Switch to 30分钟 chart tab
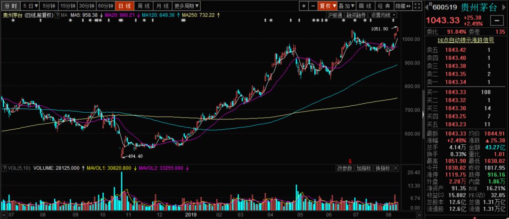Viewport: 509px width, 219px height. (x=87, y=6)
